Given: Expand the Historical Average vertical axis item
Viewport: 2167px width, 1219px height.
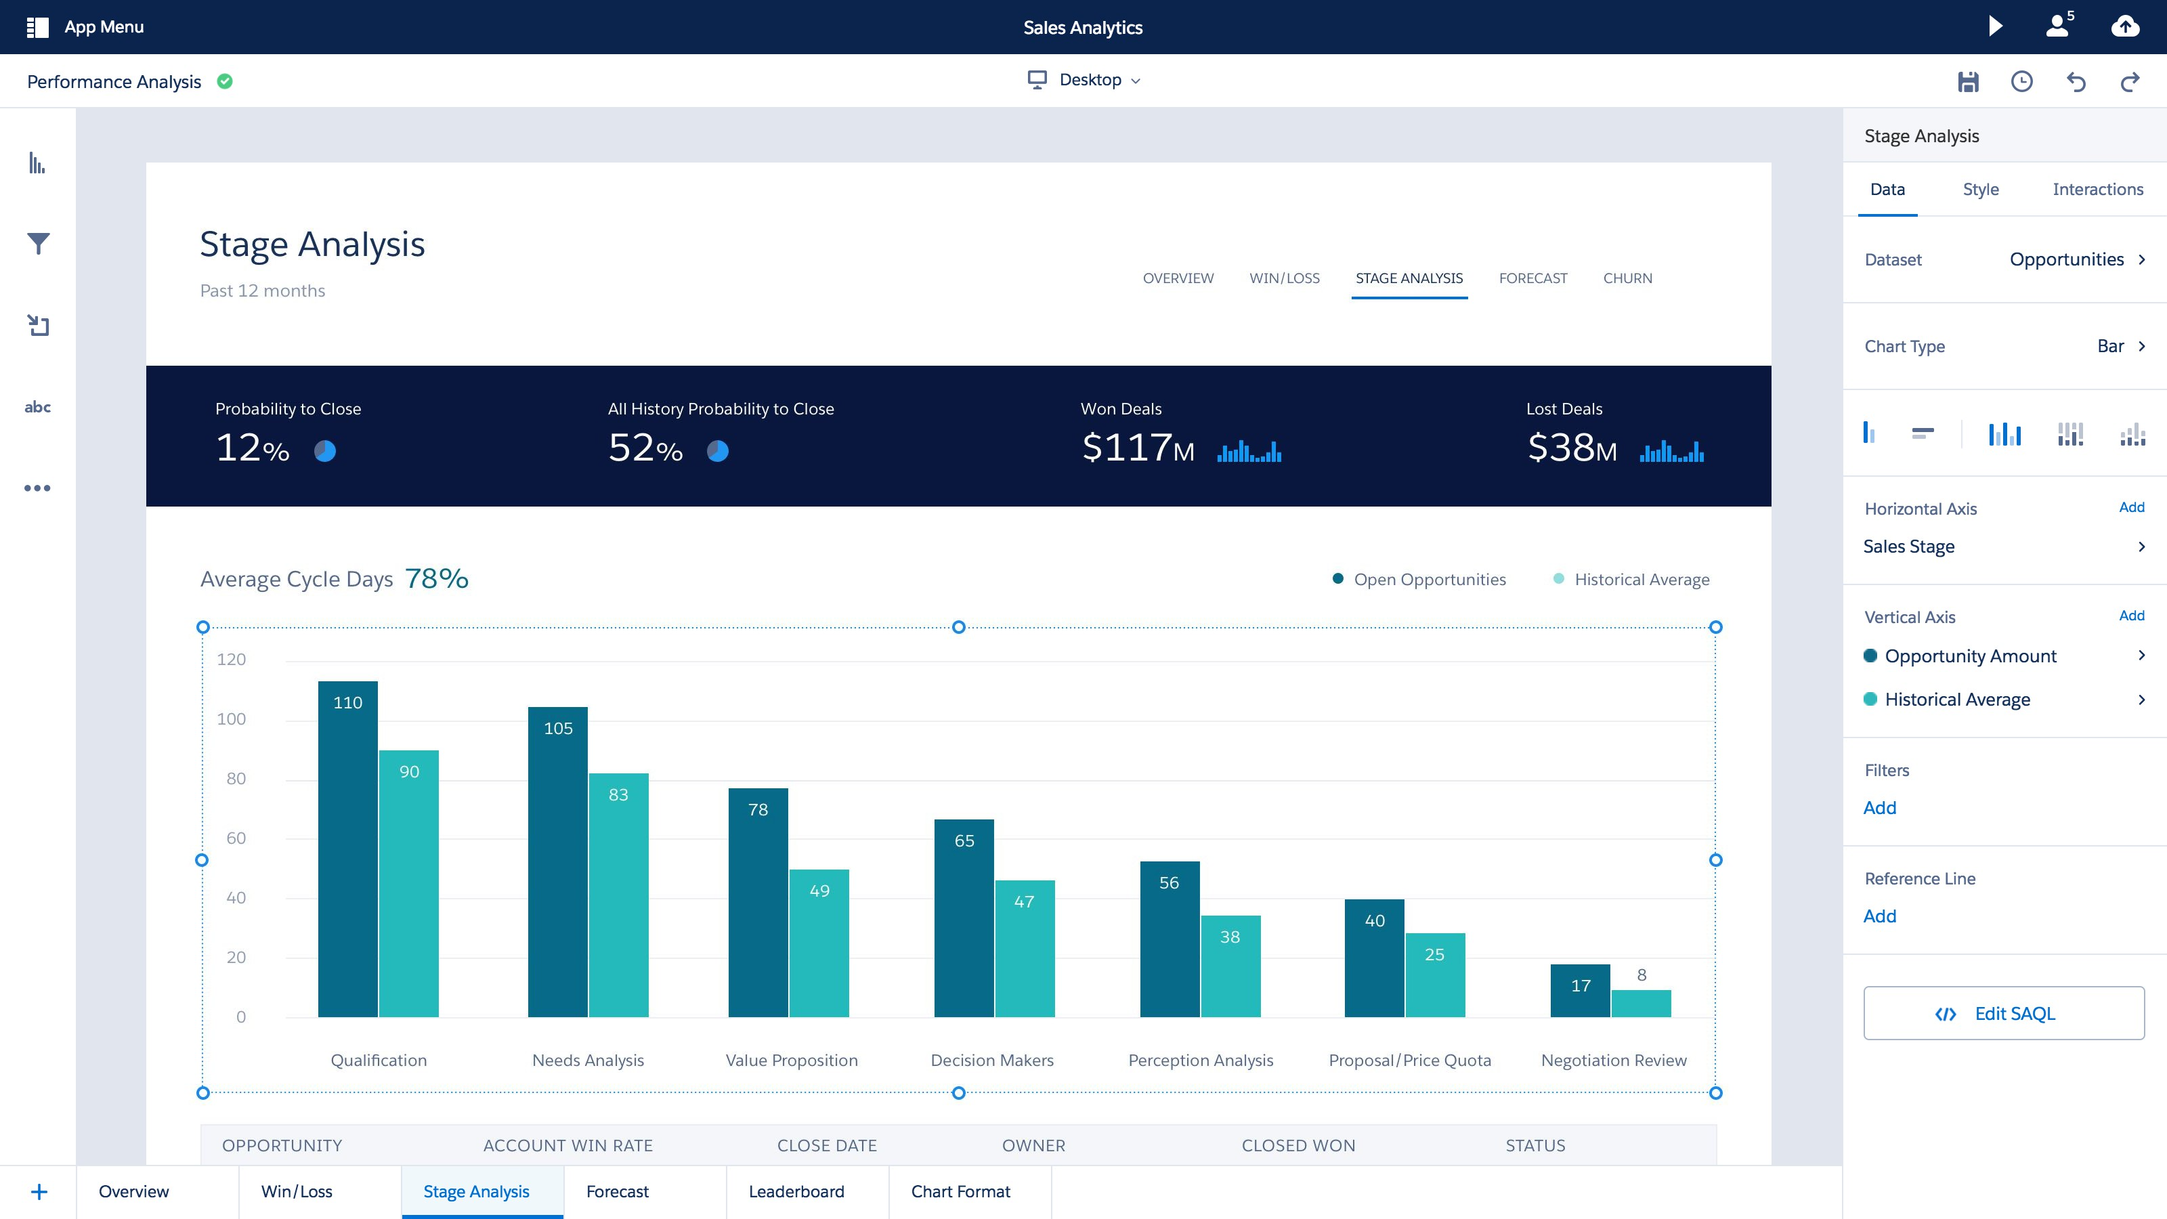Looking at the screenshot, I should pyautogui.click(x=2140, y=698).
